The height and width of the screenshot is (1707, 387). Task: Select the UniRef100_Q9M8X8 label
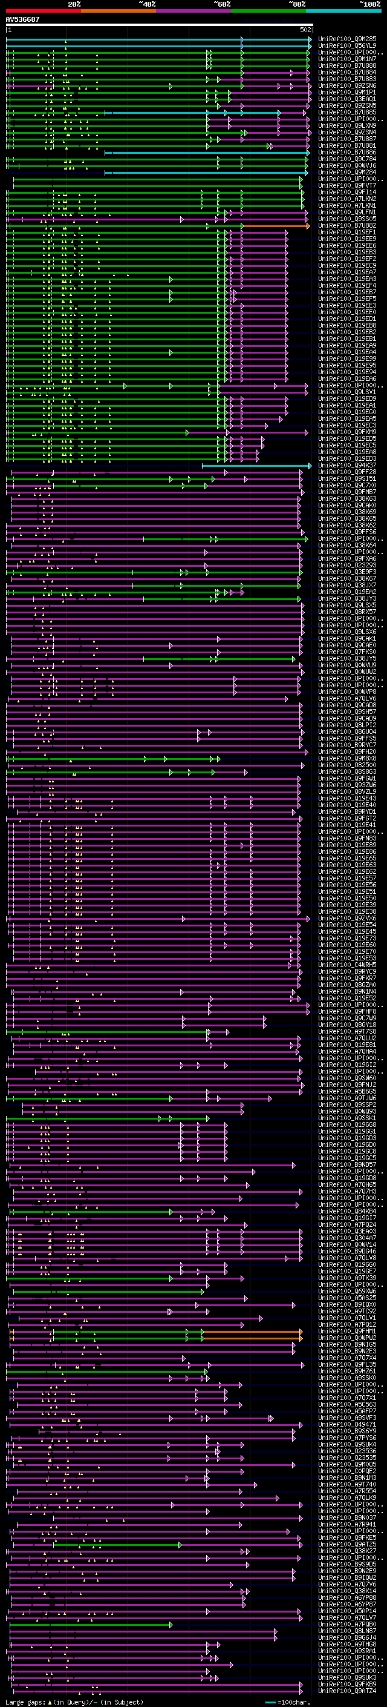click(347, 758)
